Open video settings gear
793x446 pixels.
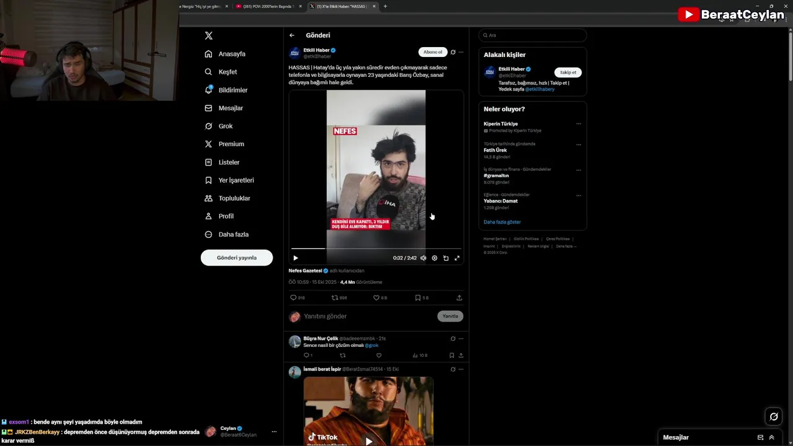coord(434,258)
